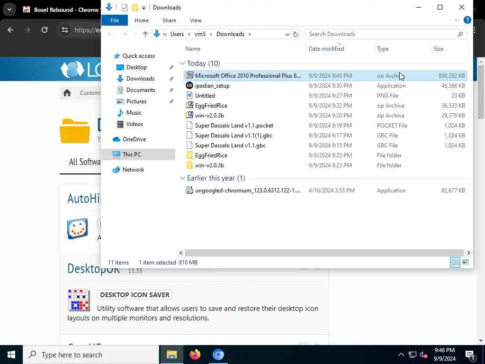485x364 pixels.
Task: Click the address bar chevron after Downloads
Action: click(250, 34)
